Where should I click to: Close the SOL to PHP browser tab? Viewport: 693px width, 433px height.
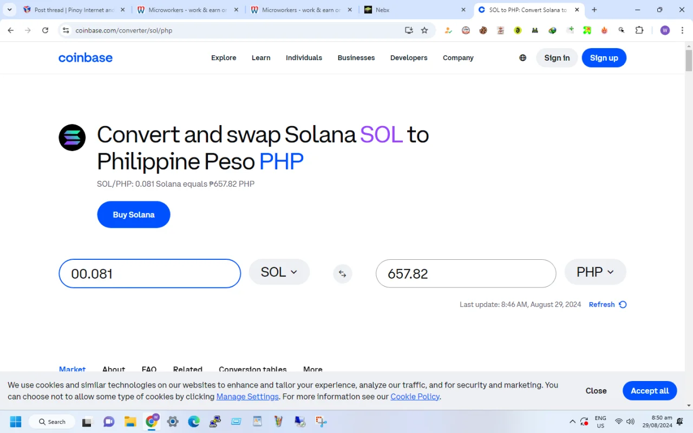click(577, 10)
